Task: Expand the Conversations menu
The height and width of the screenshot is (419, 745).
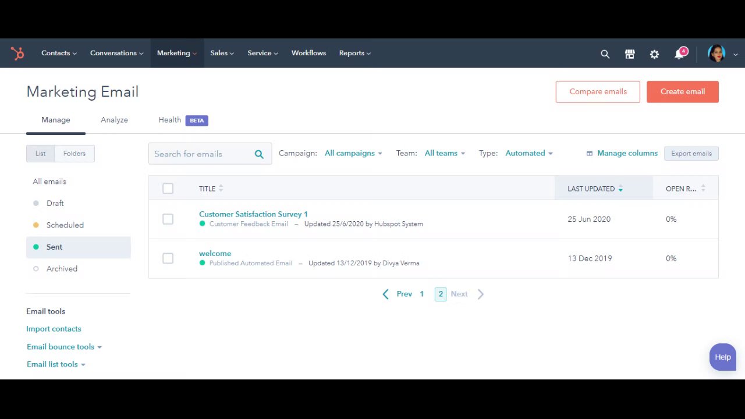Action: click(x=116, y=53)
